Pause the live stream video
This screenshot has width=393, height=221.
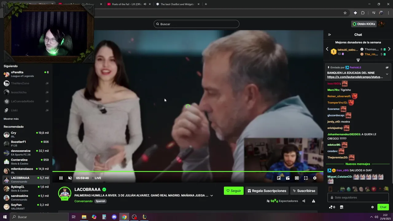pyautogui.click(x=61, y=178)
